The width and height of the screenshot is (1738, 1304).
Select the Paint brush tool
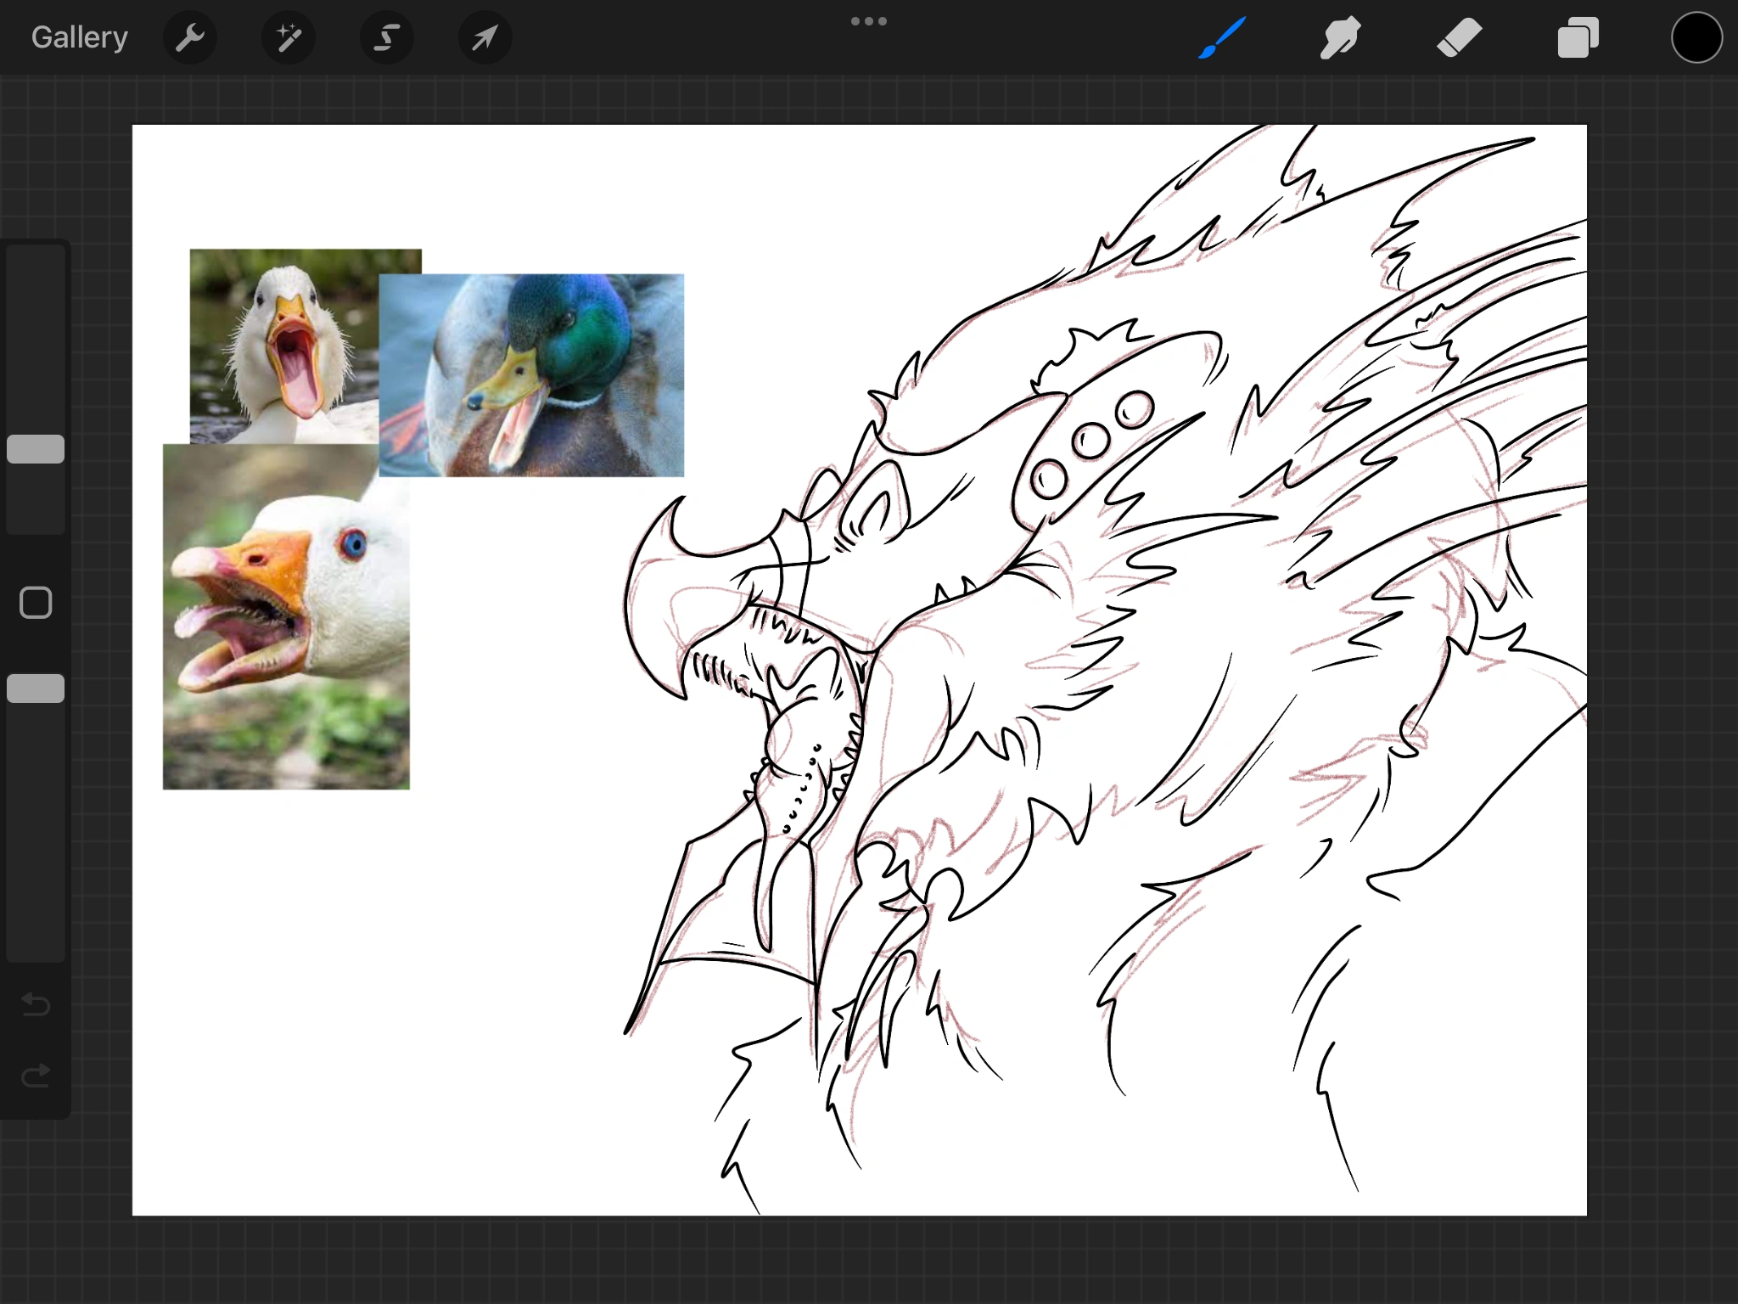[x=1221, y=37]
